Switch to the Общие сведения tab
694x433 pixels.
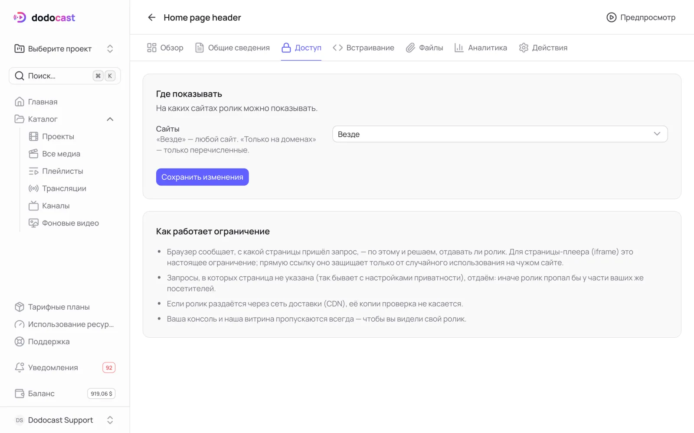[232, 48]
